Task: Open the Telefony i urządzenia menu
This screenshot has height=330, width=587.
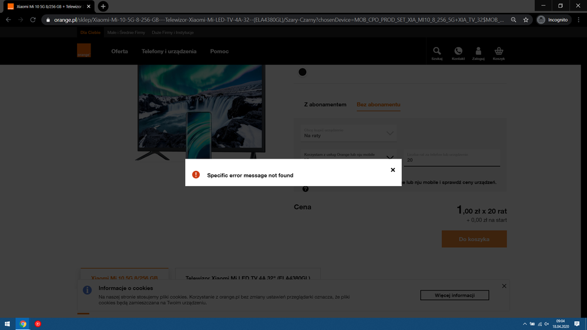Action: click(169, 51)
